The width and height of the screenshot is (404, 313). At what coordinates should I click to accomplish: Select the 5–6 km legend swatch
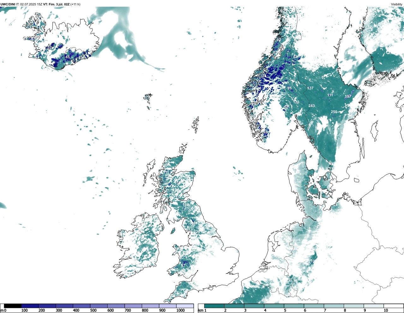coord(294,306)
